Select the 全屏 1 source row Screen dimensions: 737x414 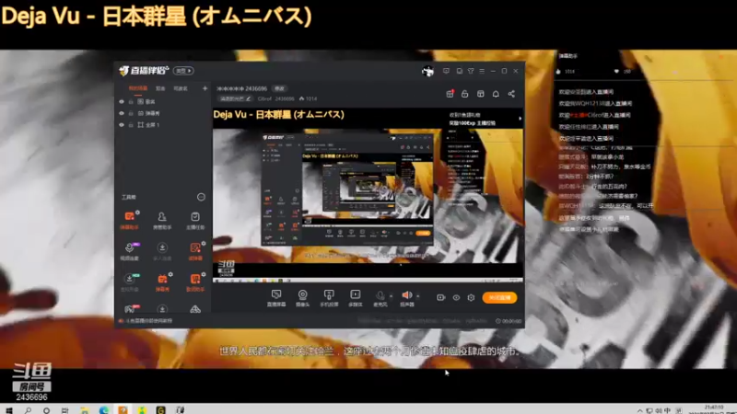pyautogui.click(x=163, y=125)
